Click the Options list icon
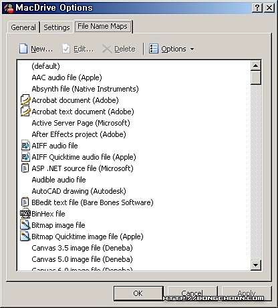The height and width of the screenshot is (308, 278). coord(154,49)
